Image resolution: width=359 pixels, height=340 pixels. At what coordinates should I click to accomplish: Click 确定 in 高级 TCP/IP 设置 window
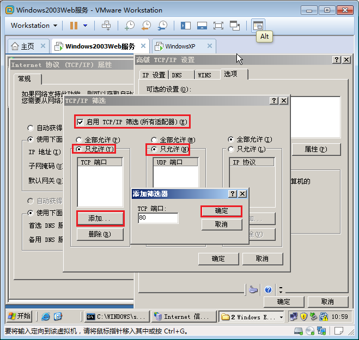click(284, 302)
